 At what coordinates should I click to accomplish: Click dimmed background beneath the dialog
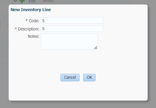click(78, 105)
